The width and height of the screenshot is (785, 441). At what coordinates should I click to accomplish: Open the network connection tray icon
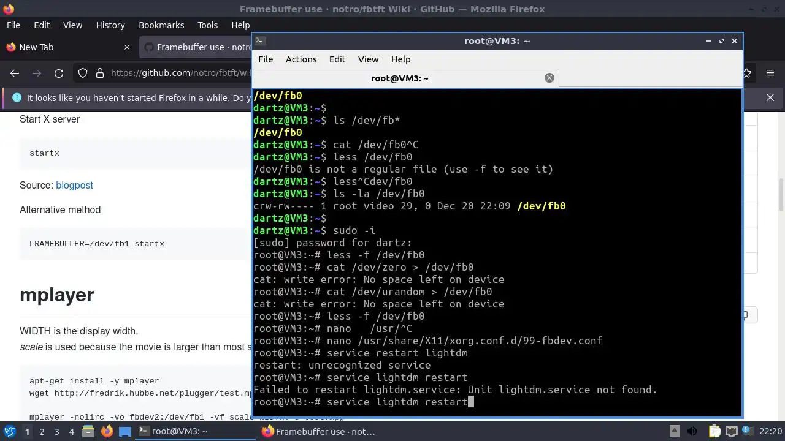click(x=732, y=431)
